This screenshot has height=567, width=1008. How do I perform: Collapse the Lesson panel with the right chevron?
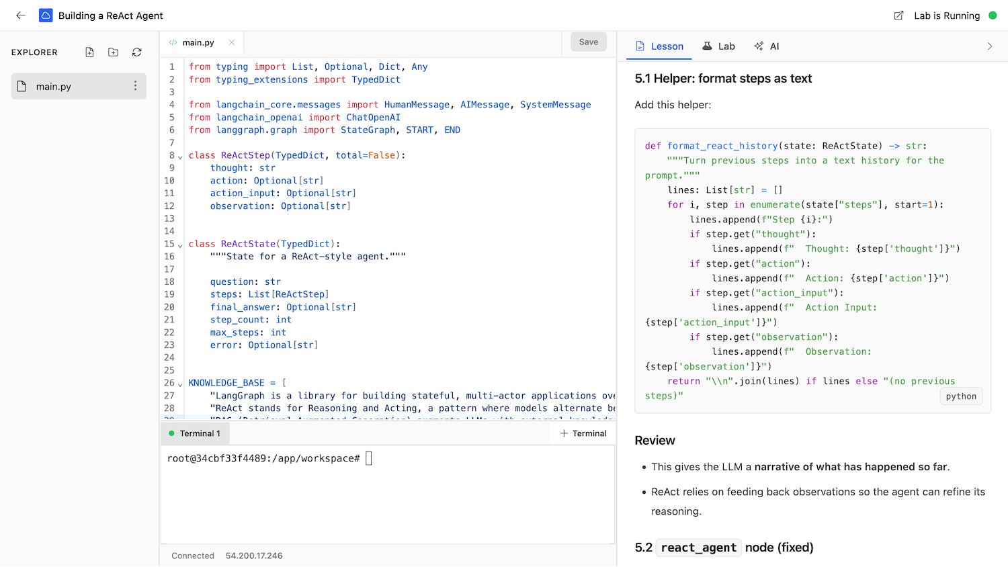pyautogui.click(x=989, y=46)
